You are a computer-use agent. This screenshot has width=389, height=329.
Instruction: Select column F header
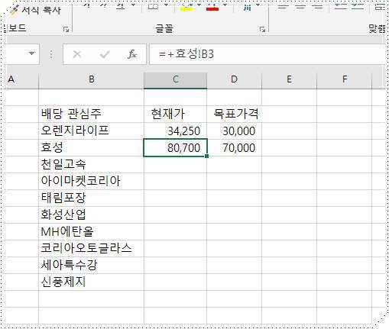pos(345,79)
